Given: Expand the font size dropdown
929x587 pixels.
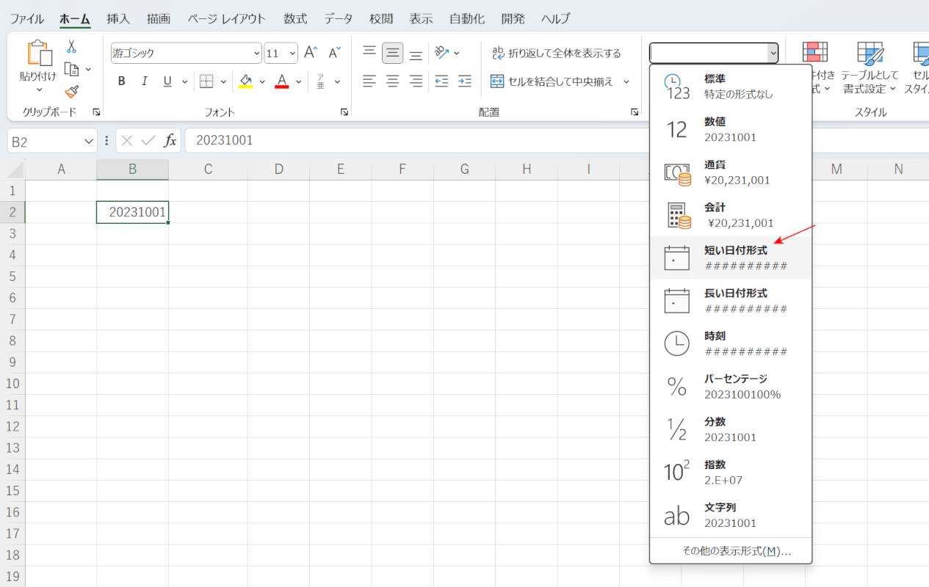Looking at the screenshot, I should click(292, 53).
